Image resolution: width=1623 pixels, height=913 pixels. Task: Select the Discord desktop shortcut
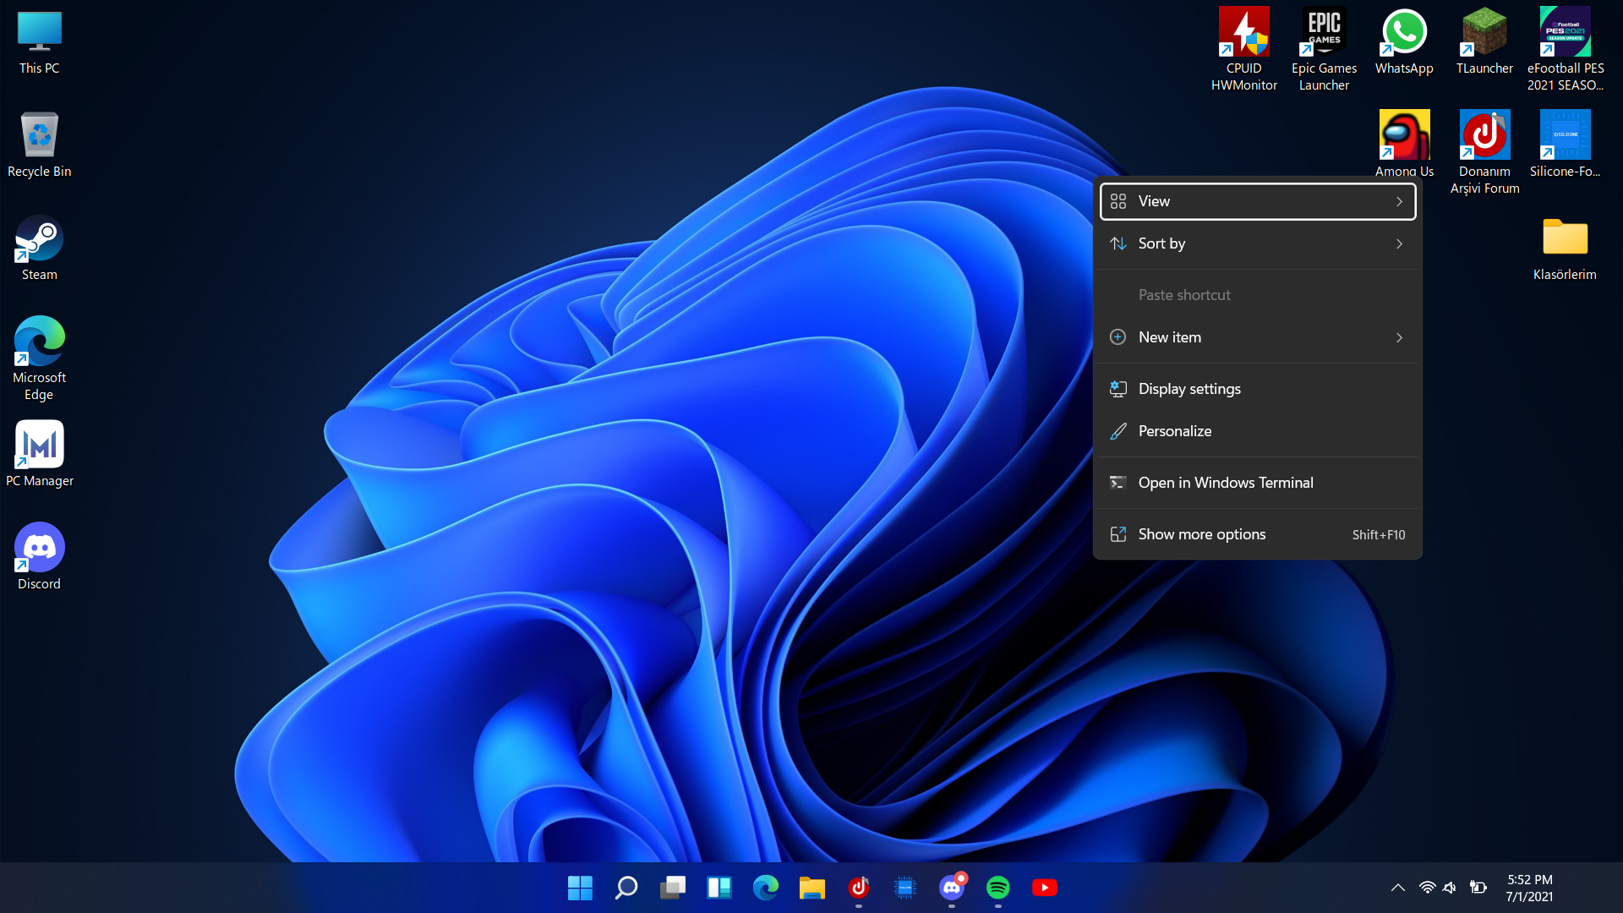tap(39, 557)
